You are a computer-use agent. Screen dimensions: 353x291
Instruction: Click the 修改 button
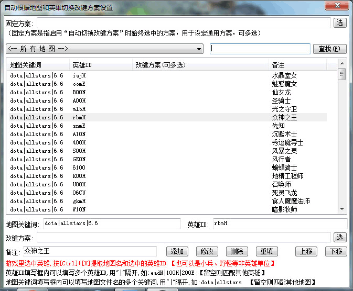[207, 251]
